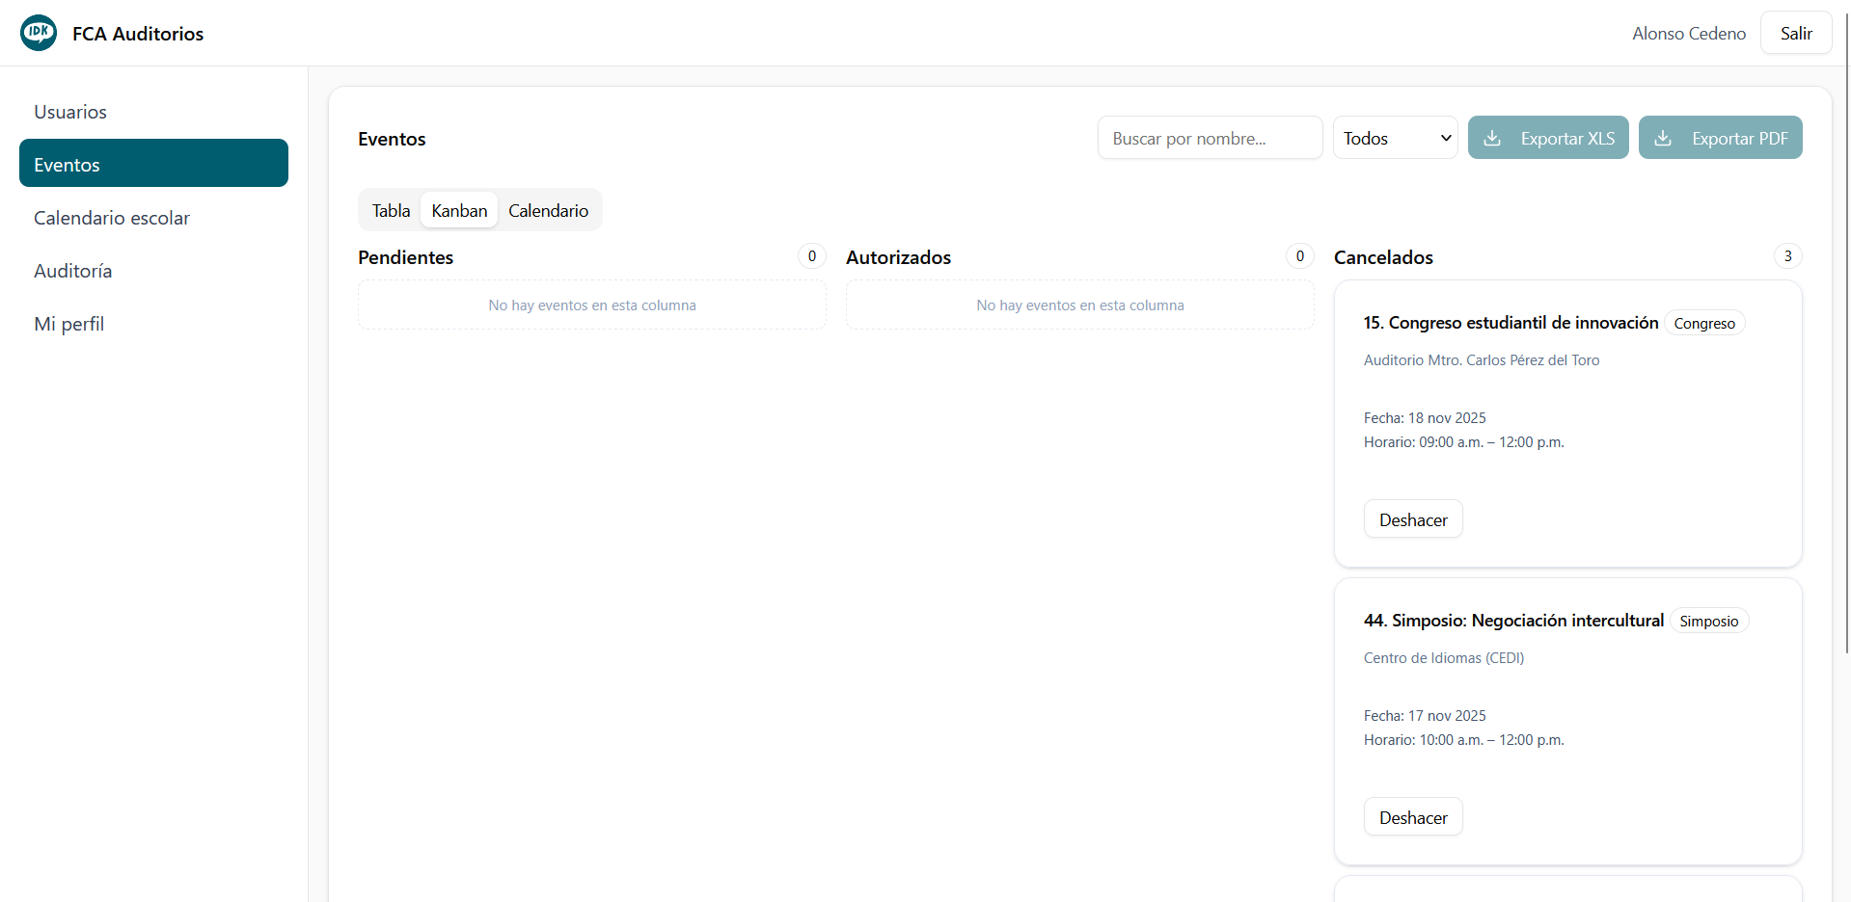Select the Kanban view tab
Screen dimensions: 1851x902
459,210
